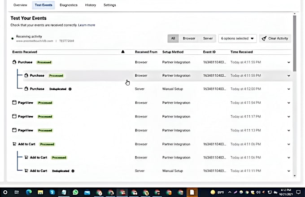Click the bag icon of the parent Purchase event
Viewport: 305px width, 197px height.
point(14,62)
